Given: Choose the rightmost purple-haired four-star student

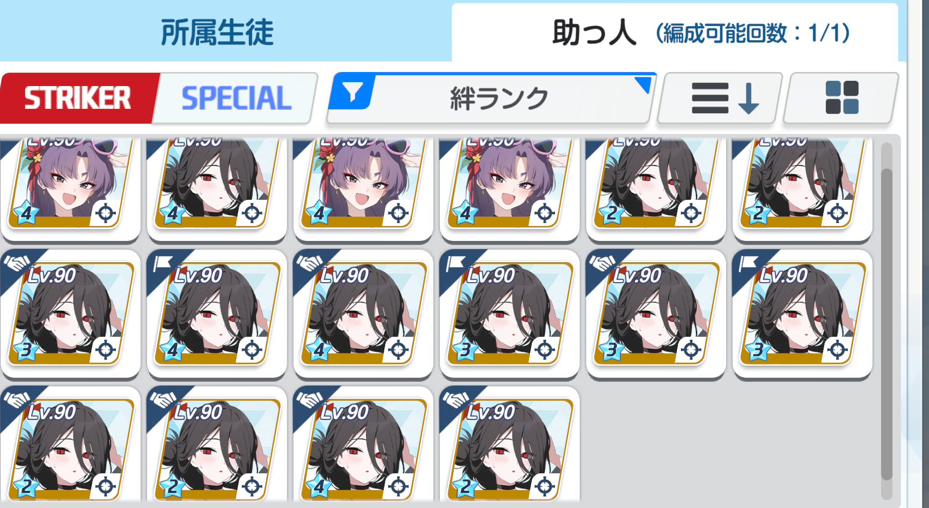Looking at the screenshot, I should coord(510,189).
